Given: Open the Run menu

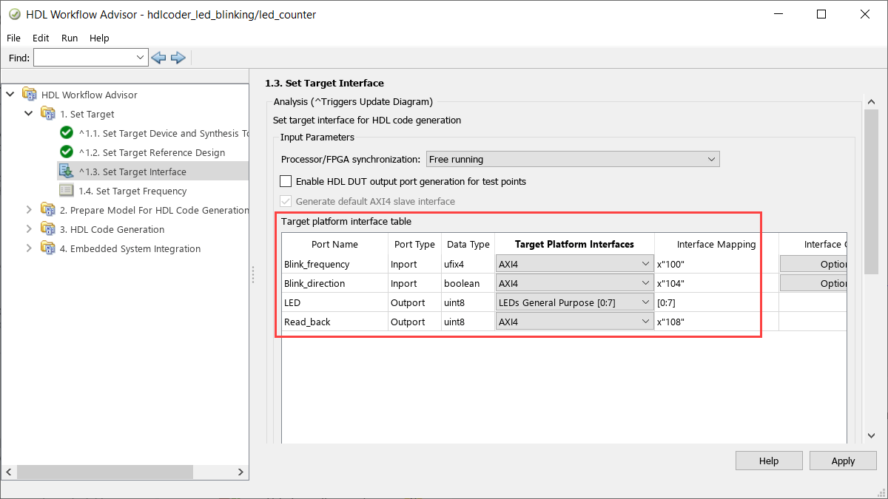Looking at the screenshot, I should [x=70, y=38].
